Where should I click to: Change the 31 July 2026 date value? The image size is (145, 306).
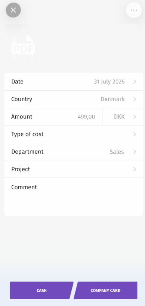109,81
